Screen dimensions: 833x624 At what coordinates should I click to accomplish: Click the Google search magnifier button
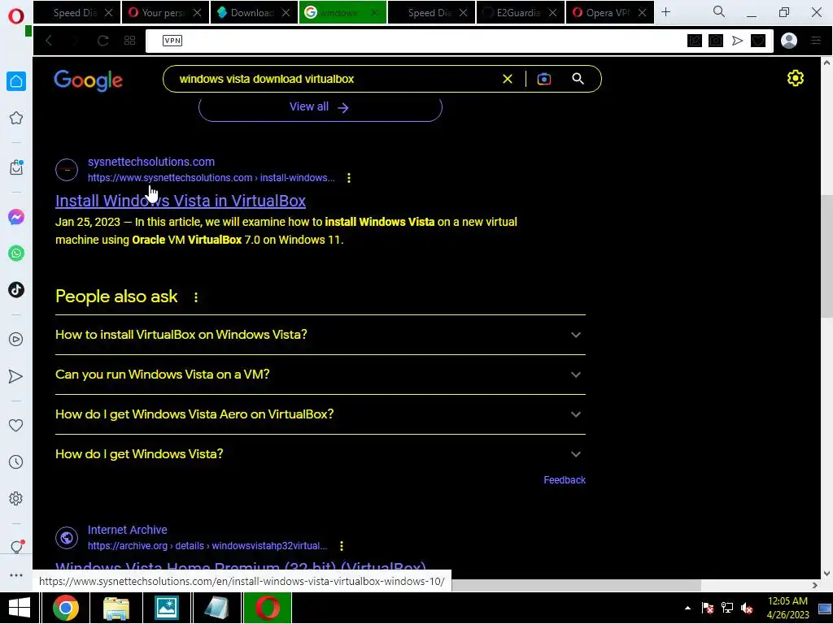pos(578,79)
